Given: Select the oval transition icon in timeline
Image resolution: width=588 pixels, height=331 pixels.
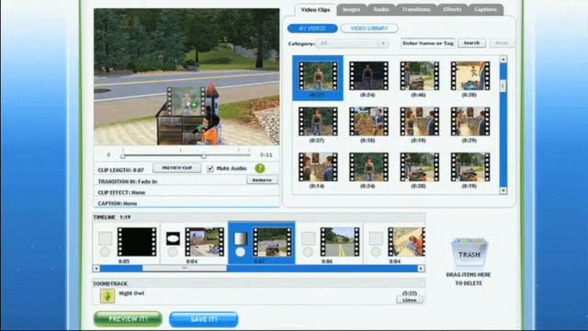Looking at the screenshot, I should coord(173,238).
